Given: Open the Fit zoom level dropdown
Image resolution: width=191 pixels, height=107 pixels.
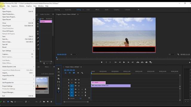Looking at the screenshot, I should [x=74, y=54].
